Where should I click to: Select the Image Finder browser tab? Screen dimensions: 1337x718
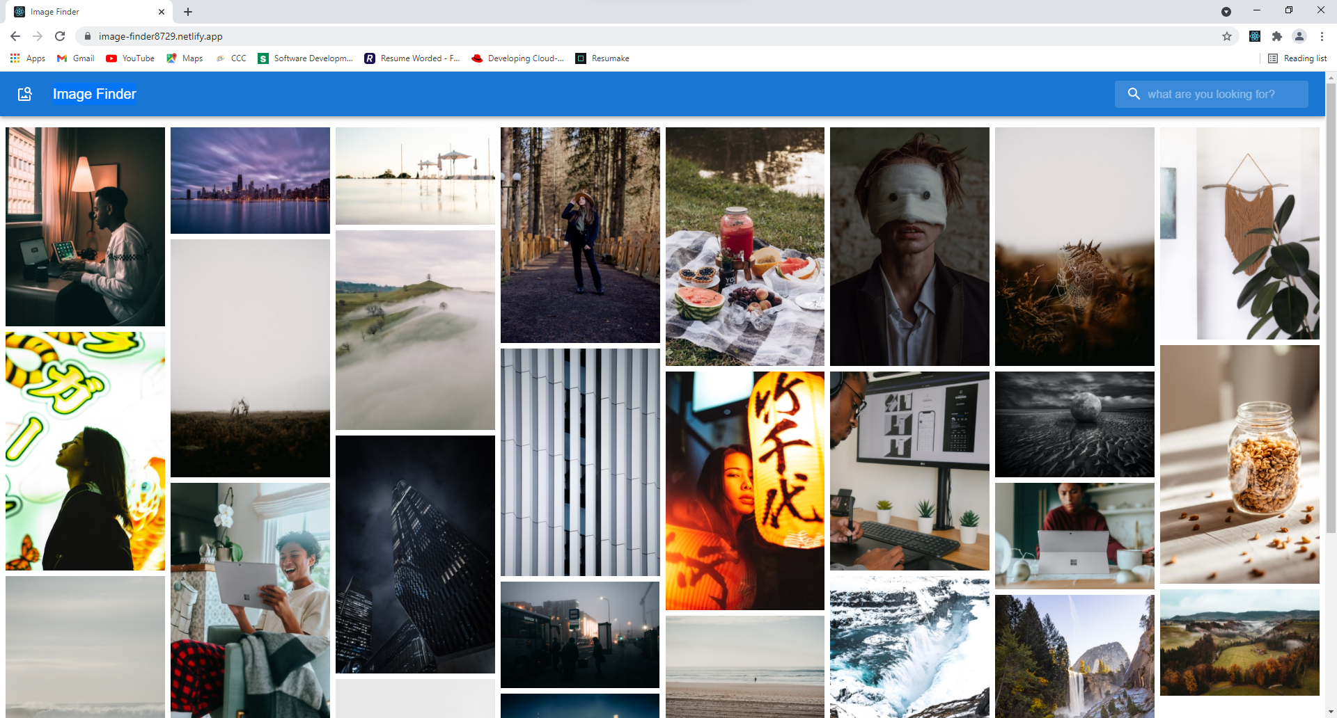point(91,12)
